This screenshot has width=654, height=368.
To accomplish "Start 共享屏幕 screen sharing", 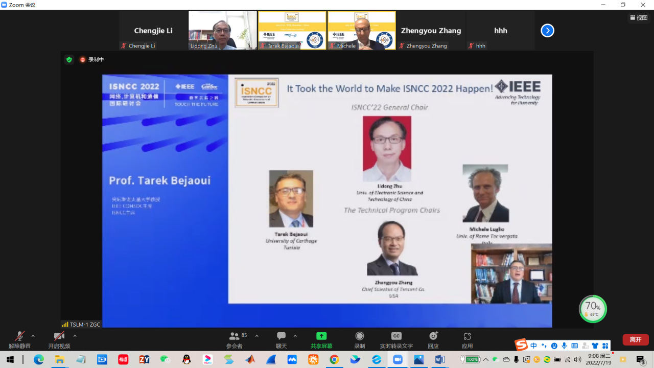I will tap(321, 338).
